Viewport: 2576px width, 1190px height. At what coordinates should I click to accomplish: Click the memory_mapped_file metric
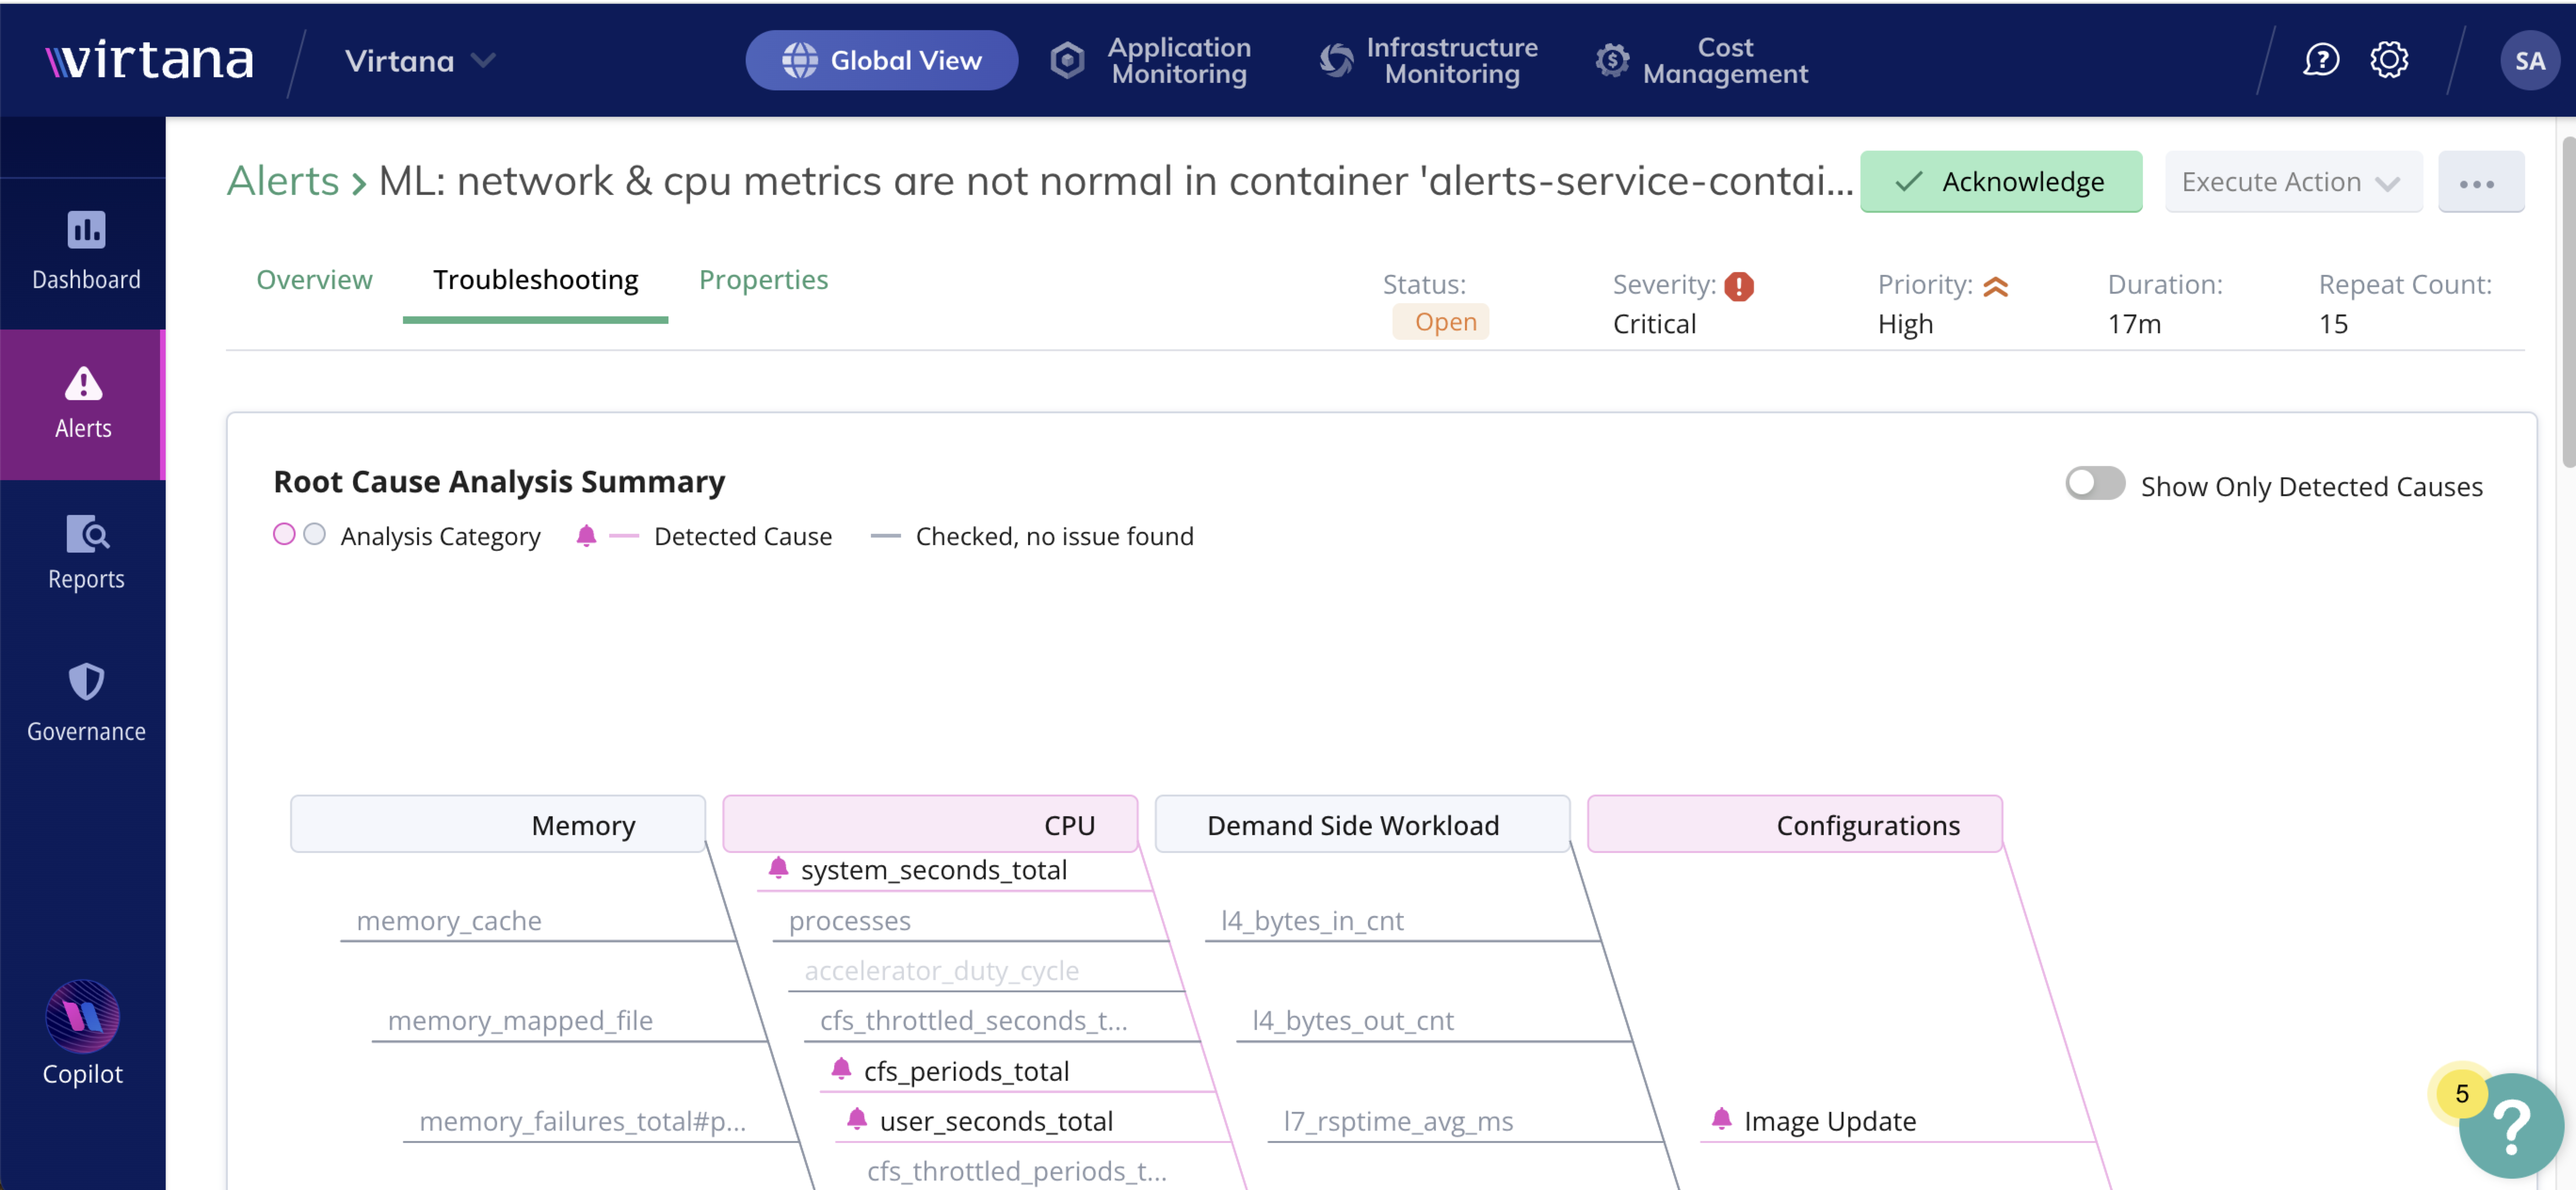520,1021
